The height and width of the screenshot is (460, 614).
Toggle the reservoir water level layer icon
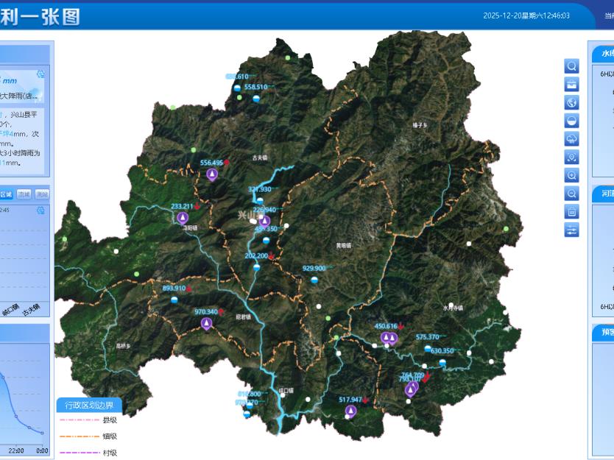tap(571, 121)
